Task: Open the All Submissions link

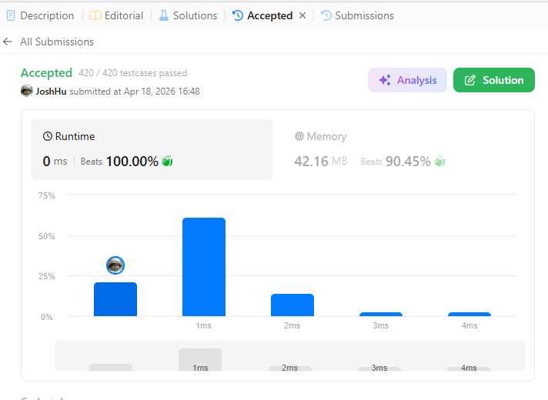Action: pyautogui.click(x=57, y=42)
